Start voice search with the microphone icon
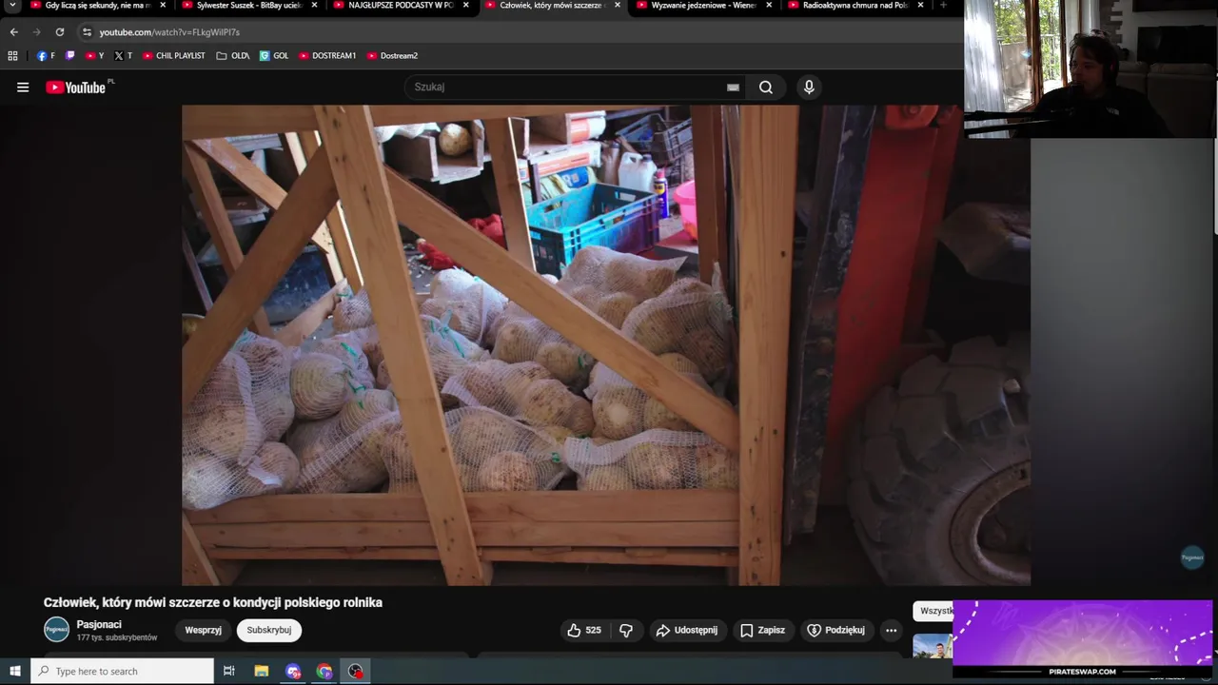This screenshot has width=1218, height=685. tap(809, 88)
